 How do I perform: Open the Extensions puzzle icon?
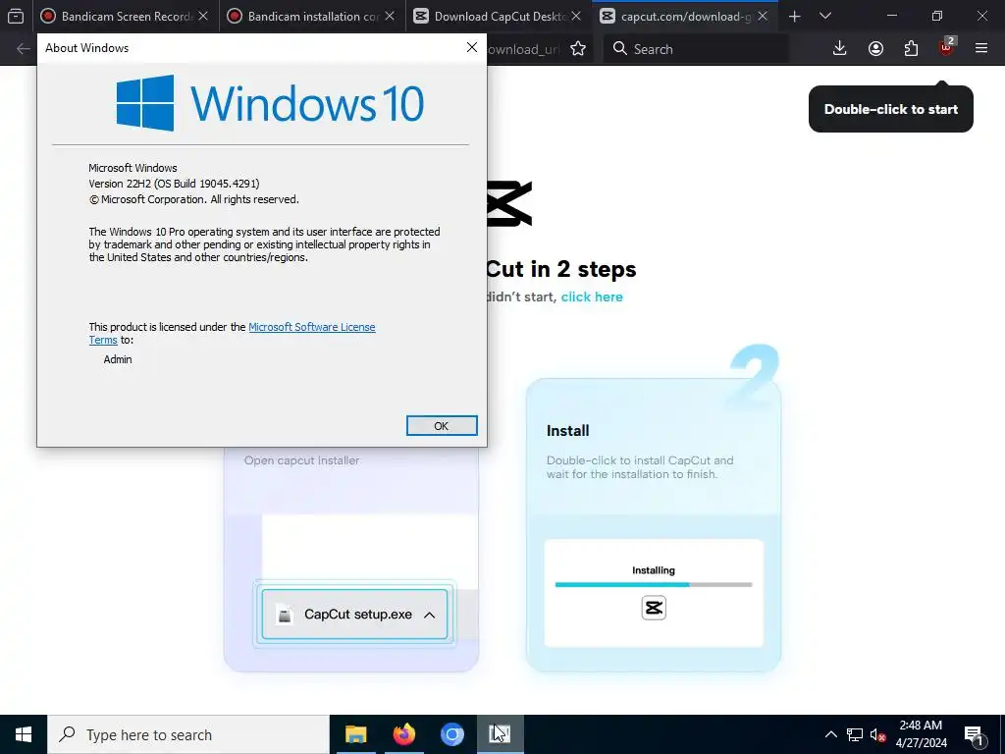click(911, 49)
